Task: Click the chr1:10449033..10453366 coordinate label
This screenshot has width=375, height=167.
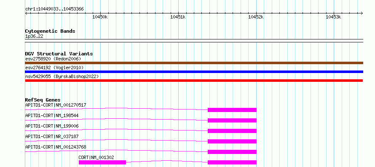Action: 54,9
